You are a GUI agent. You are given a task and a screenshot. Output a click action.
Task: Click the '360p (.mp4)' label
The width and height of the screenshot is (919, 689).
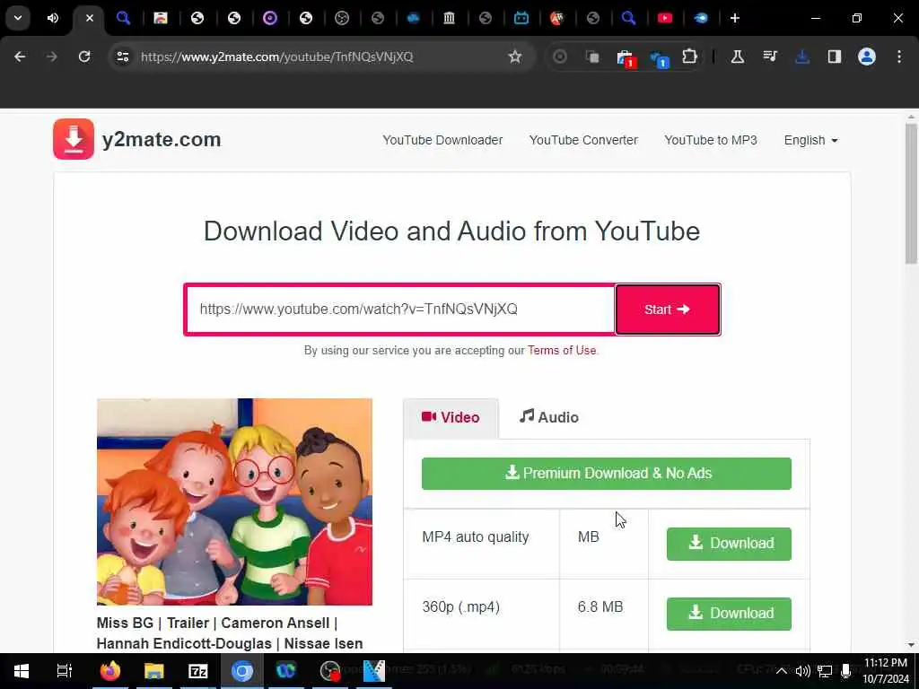(x=461, y=606)
